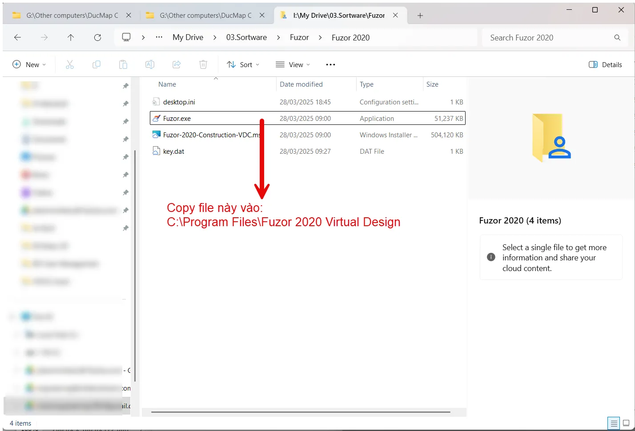Close the first G:\Other computers tab

(x=129, y=15)
